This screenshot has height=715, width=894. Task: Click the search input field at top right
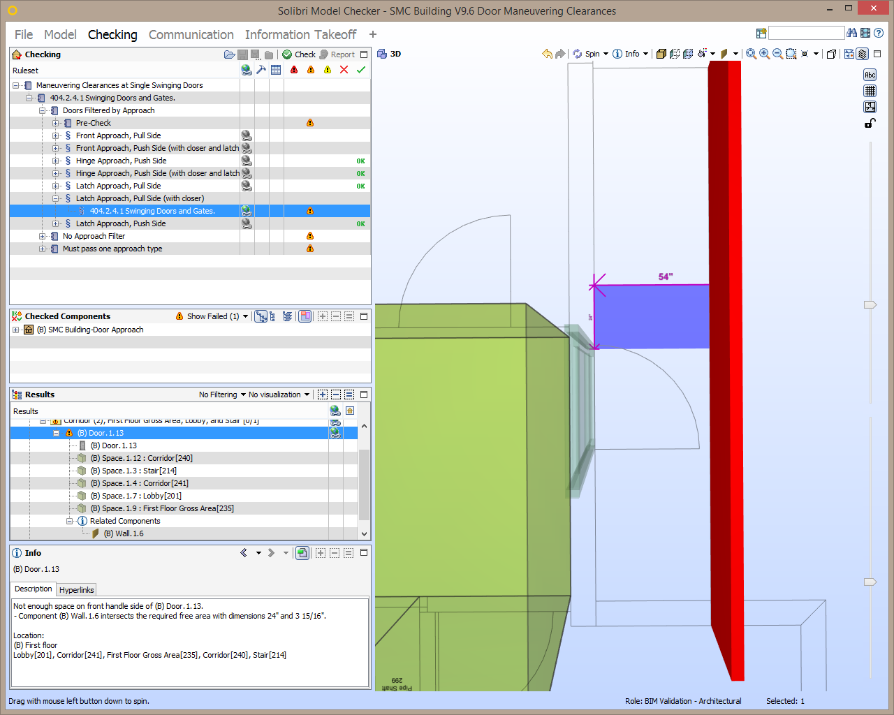pos(806,33)
